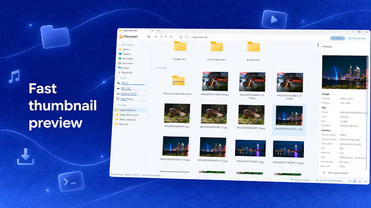This screenshot has width=371, height=208.
Task: Select thumbnail IMG20260508093907.jpg
Action: [177, 113]
